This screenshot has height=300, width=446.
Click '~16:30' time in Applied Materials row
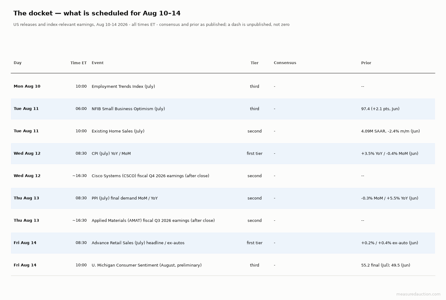(x=80, y=220)
